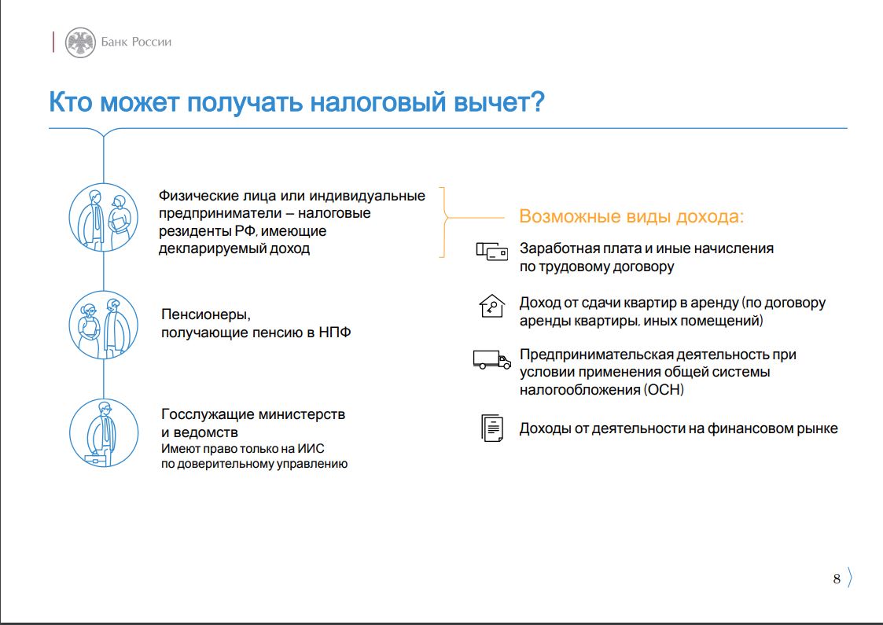
Task: Select the "Заработная плата и иные начисления" item
Action: (x=646, y=248)
